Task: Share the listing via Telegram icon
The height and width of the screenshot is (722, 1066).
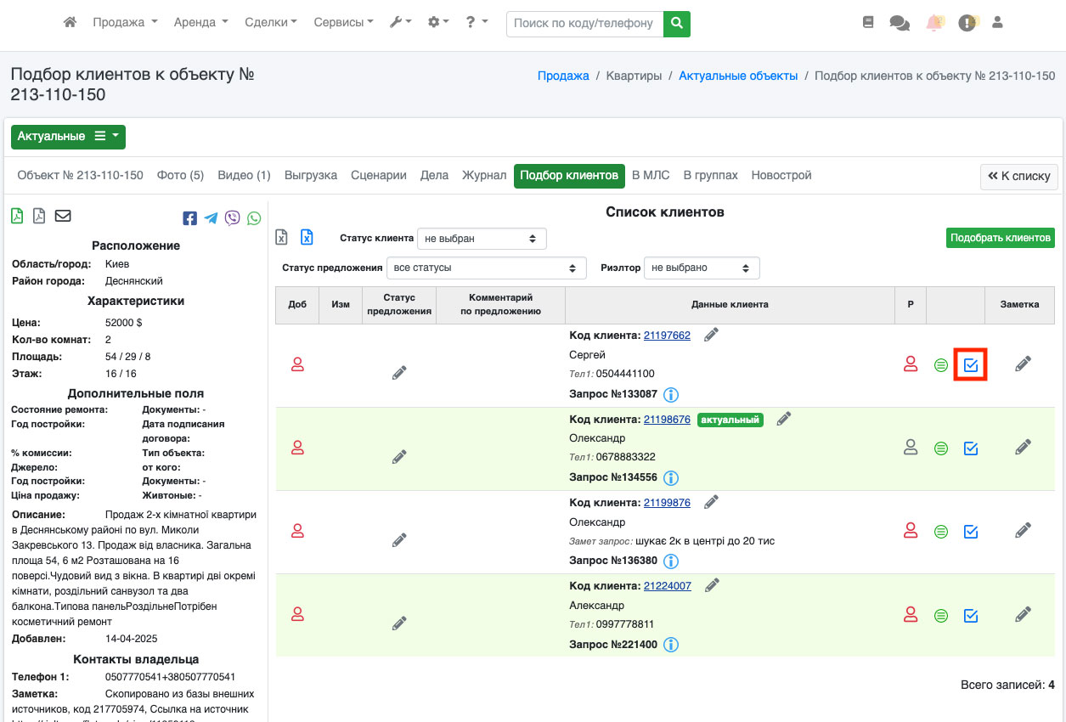Action: point(211,218)
